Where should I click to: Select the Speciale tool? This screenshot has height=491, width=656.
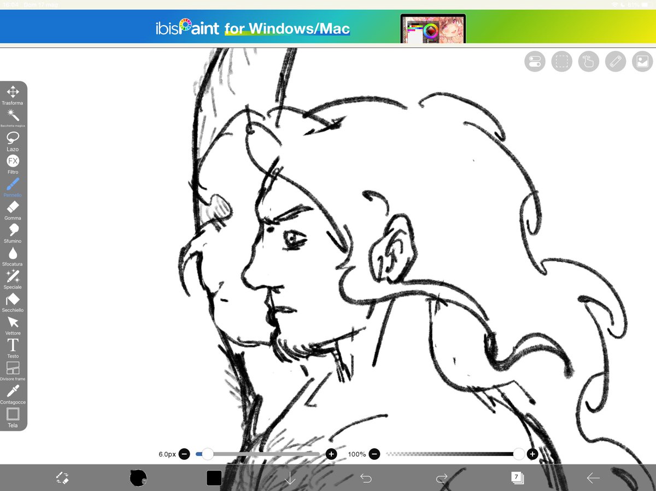coord(13,279)
